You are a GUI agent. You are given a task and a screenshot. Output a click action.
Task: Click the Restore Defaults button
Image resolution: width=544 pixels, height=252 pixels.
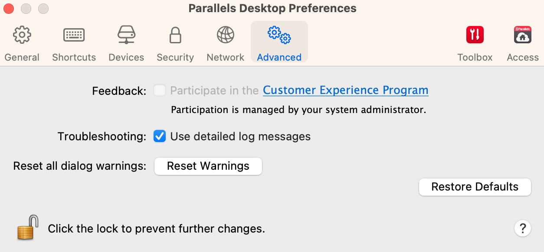pos(475,187)
